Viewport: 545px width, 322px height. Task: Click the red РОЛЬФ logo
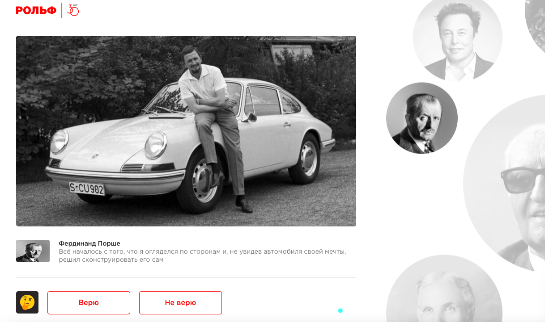pyautogui.click(x=36, y=10)
